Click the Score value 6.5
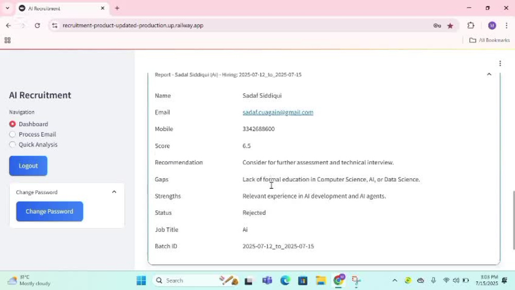 pos(247,146)
